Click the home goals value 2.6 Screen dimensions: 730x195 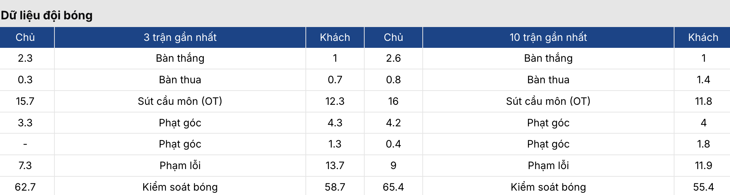coord(393,58)
